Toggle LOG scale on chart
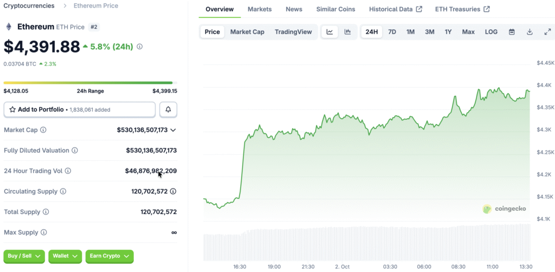 click(x=491, y=32)
